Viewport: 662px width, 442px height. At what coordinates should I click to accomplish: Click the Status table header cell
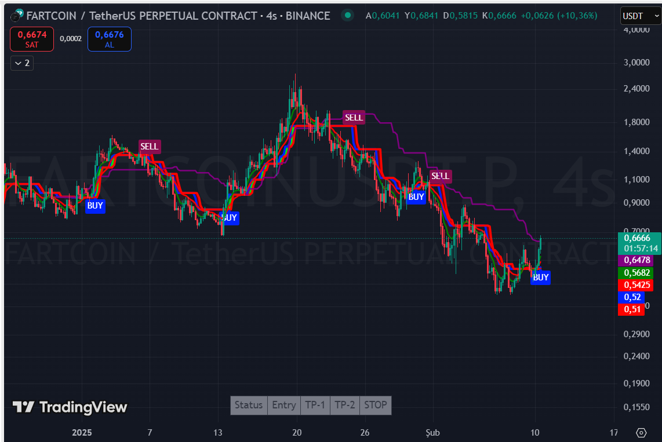pyautogui.click(x=249, y=406)
